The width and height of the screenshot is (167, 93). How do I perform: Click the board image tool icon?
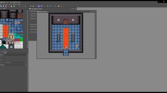41,6
